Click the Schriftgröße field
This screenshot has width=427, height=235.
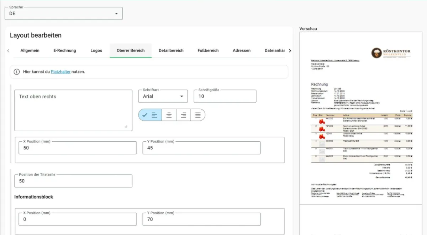(225, 96)
